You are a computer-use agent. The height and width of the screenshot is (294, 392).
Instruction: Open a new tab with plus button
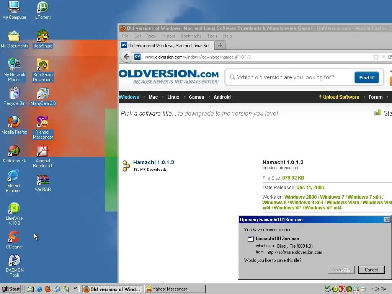coord(220,45)
